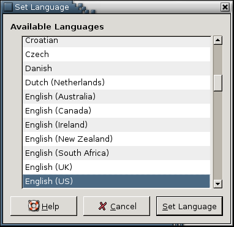
Task: Confirm with the Set Language button
Action: (x=189, y=206)
